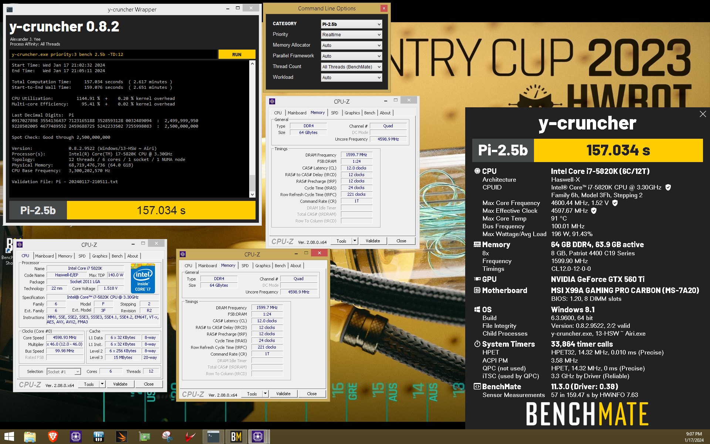710x444 pixels.
Task: Click Tools button in CPU-Z CPU window
Action: click(89, 384)
